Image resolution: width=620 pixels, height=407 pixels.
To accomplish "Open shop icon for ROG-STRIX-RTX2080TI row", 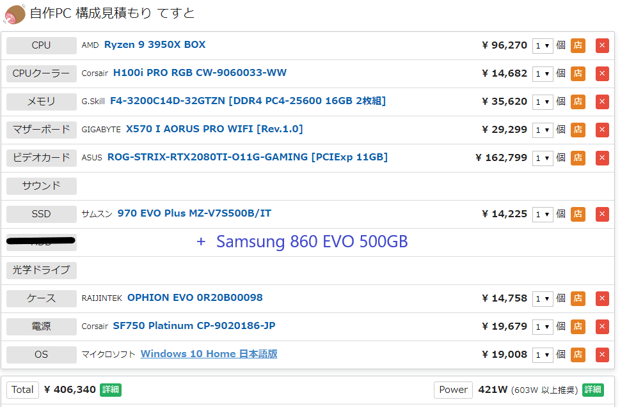I will point(578,158).
